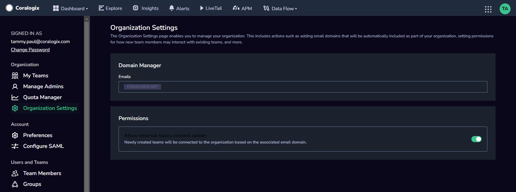This screenshot has width=516, height=192.
Task: Click the Data Flow icon
Action: point(266,8)
